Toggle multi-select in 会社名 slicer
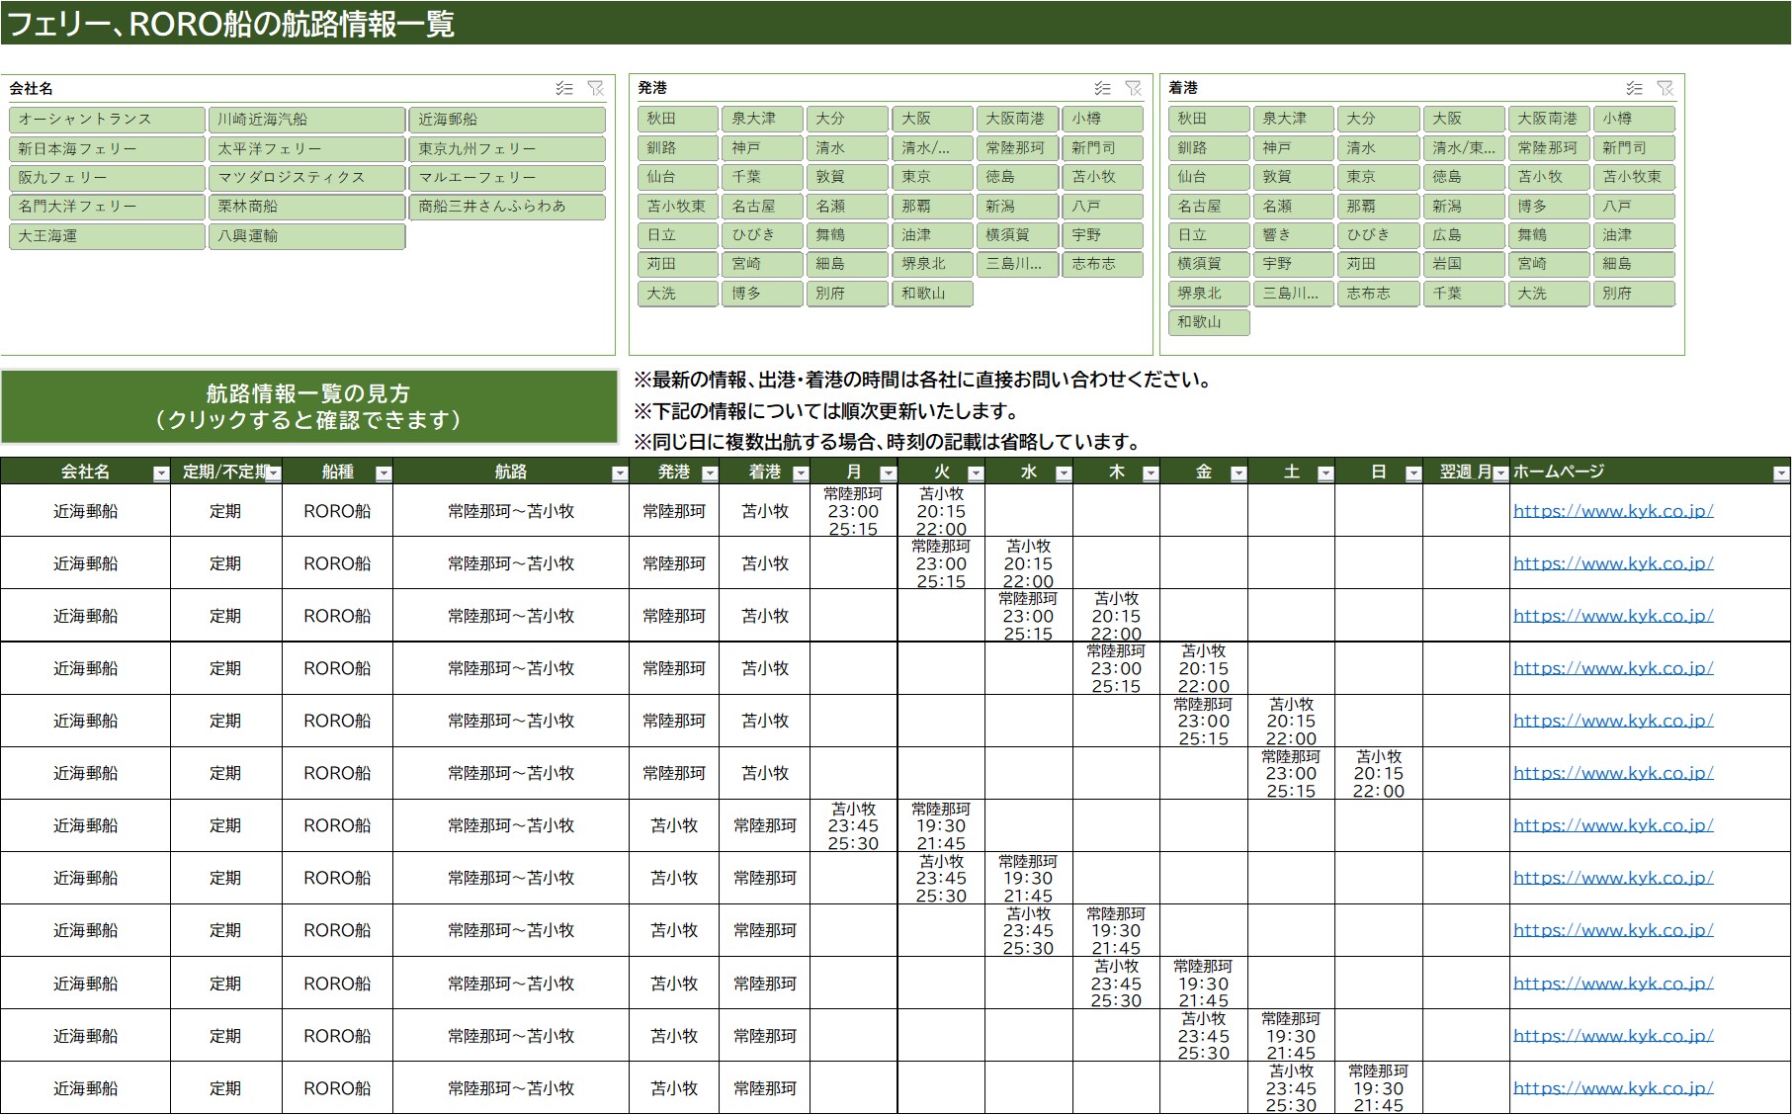The image size is (1792, 1115). point(564,88)
